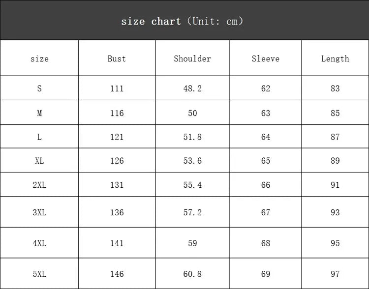Screen dimensions: 369x289
Task: Click the Length column header
Action: [336, 58]
